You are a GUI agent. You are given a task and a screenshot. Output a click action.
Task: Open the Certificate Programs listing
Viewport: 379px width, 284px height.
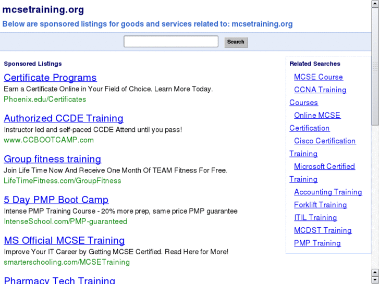coord(50,78)
